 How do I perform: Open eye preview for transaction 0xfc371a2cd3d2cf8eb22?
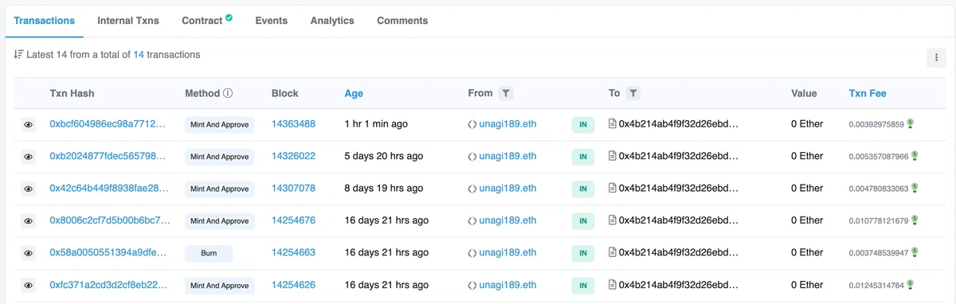(x=28, y=285)
